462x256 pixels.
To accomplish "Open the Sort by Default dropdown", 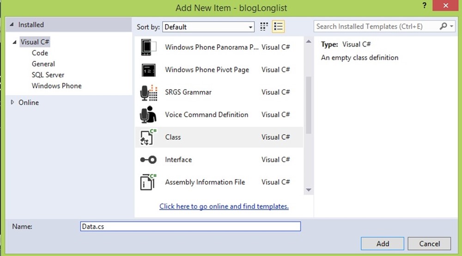I will 208,27.
